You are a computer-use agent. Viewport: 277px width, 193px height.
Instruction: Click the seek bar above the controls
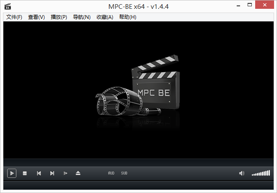(x=138, y=163)
